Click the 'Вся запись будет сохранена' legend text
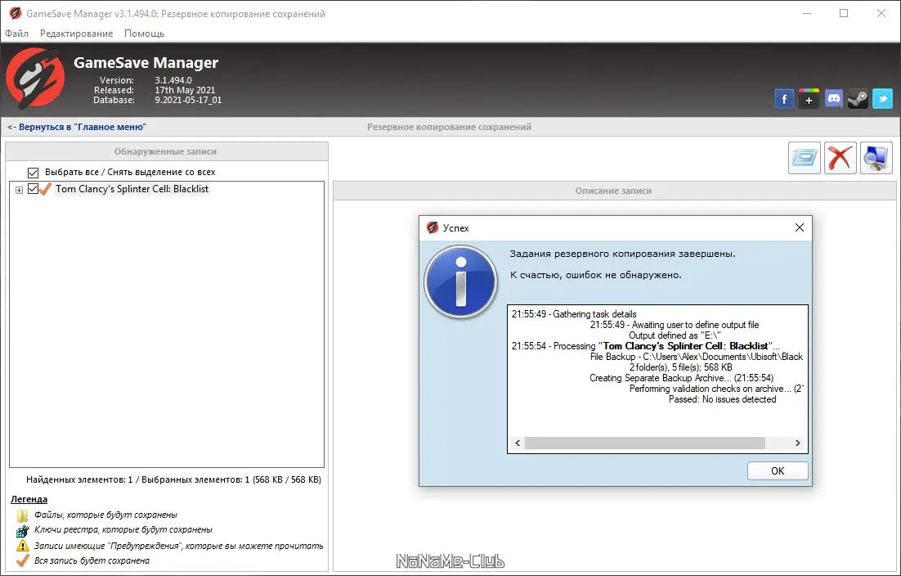901x576 pixels. (92, 560)
